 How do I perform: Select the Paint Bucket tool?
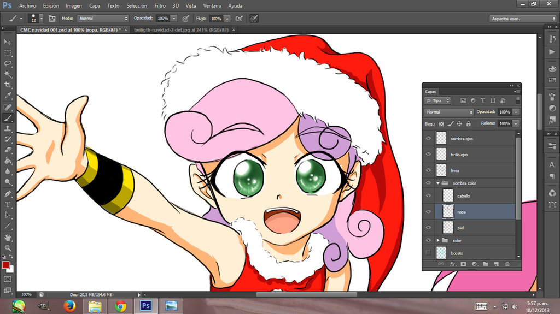click(x=8, y=161)
